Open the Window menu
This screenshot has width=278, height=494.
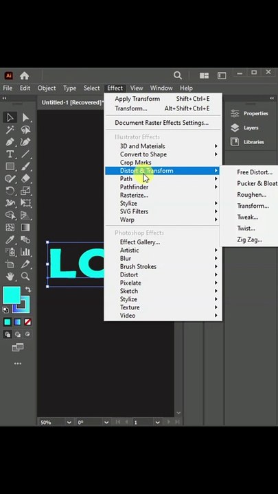(x=161, y=89)
